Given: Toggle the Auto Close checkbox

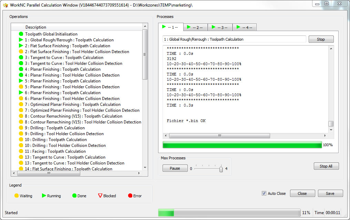Looking at the screenshot, I should coord(264,193).
